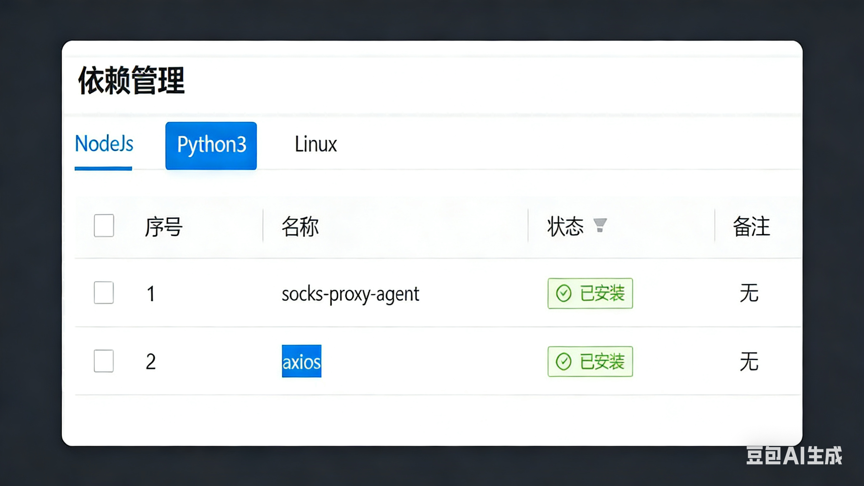864x486 pixels.
Task: Click the highlighted axios dependency name
Action: (302, 362)
